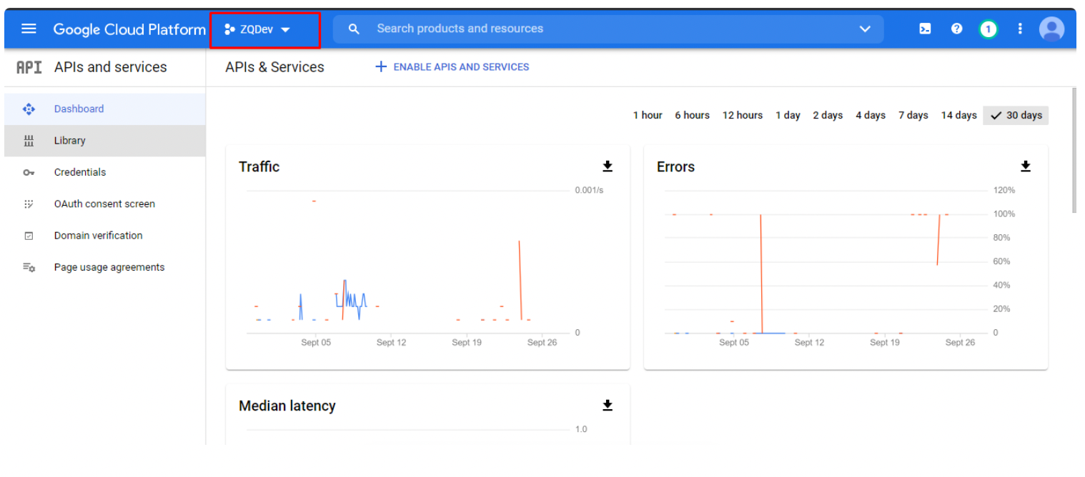Image resolution: width=1085 pixels, height=477 pixels.
Task: Click the Credentials key icon
Action: pyautogui.click(x=29, y=173)
